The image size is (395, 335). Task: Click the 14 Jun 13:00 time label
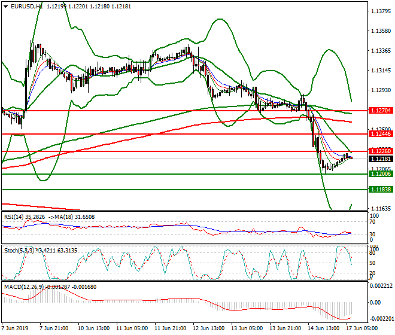click(323, 328)
